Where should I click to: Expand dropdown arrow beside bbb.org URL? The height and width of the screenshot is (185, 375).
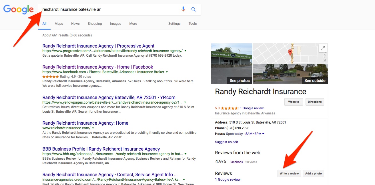[x=186, y=154]
